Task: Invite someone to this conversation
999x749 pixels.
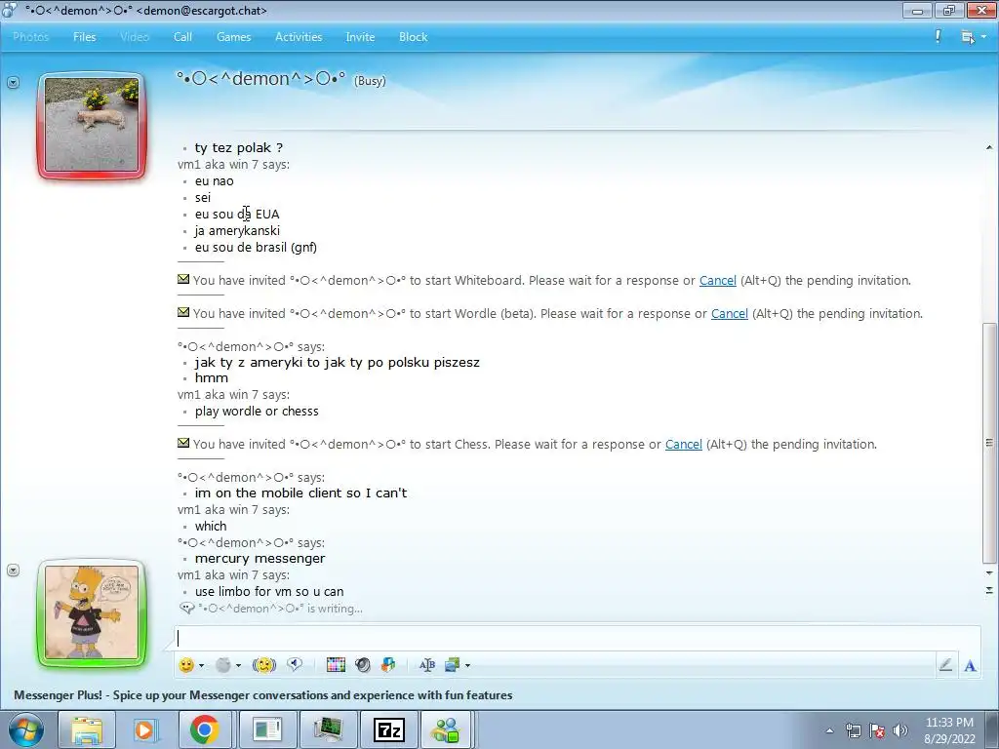Action: click(x=360, y=37)
